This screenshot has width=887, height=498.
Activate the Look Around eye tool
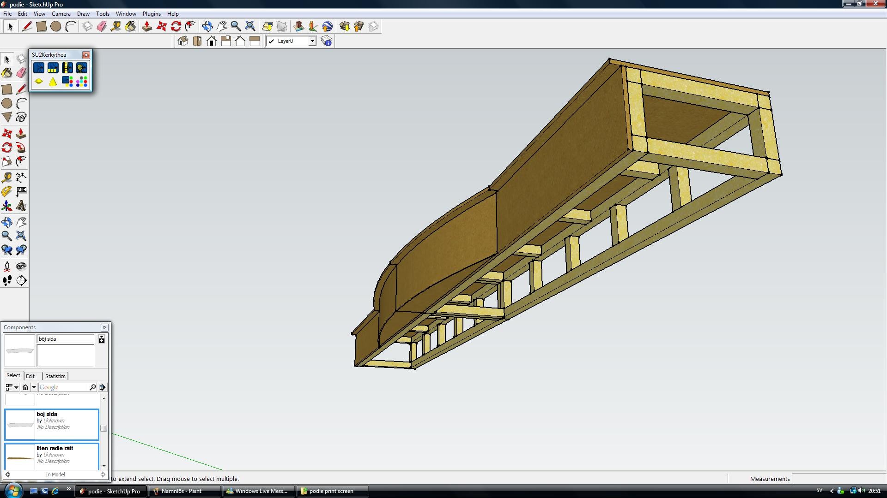pyautogui.click(x=21, y=266)
